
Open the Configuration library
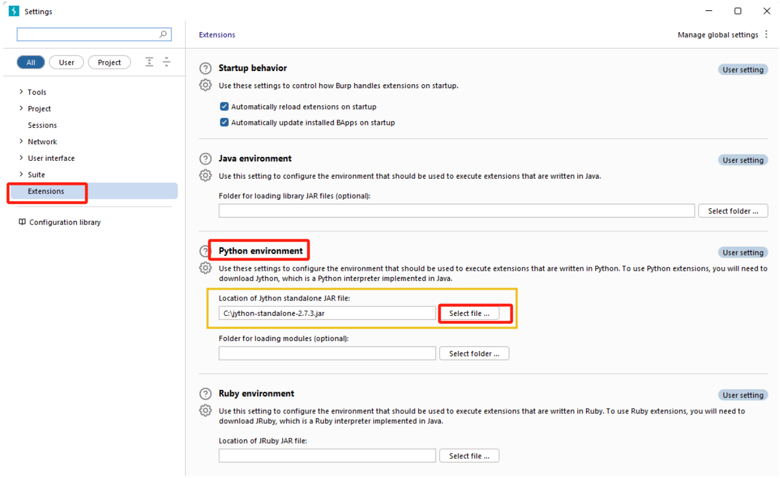pyautogui.click(x=65, y=222)
